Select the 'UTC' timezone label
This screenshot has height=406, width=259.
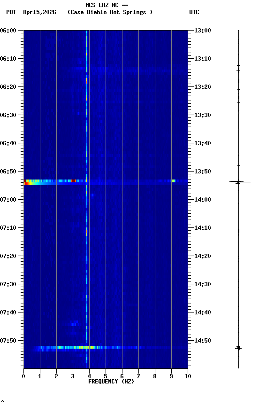click(194, 12)
